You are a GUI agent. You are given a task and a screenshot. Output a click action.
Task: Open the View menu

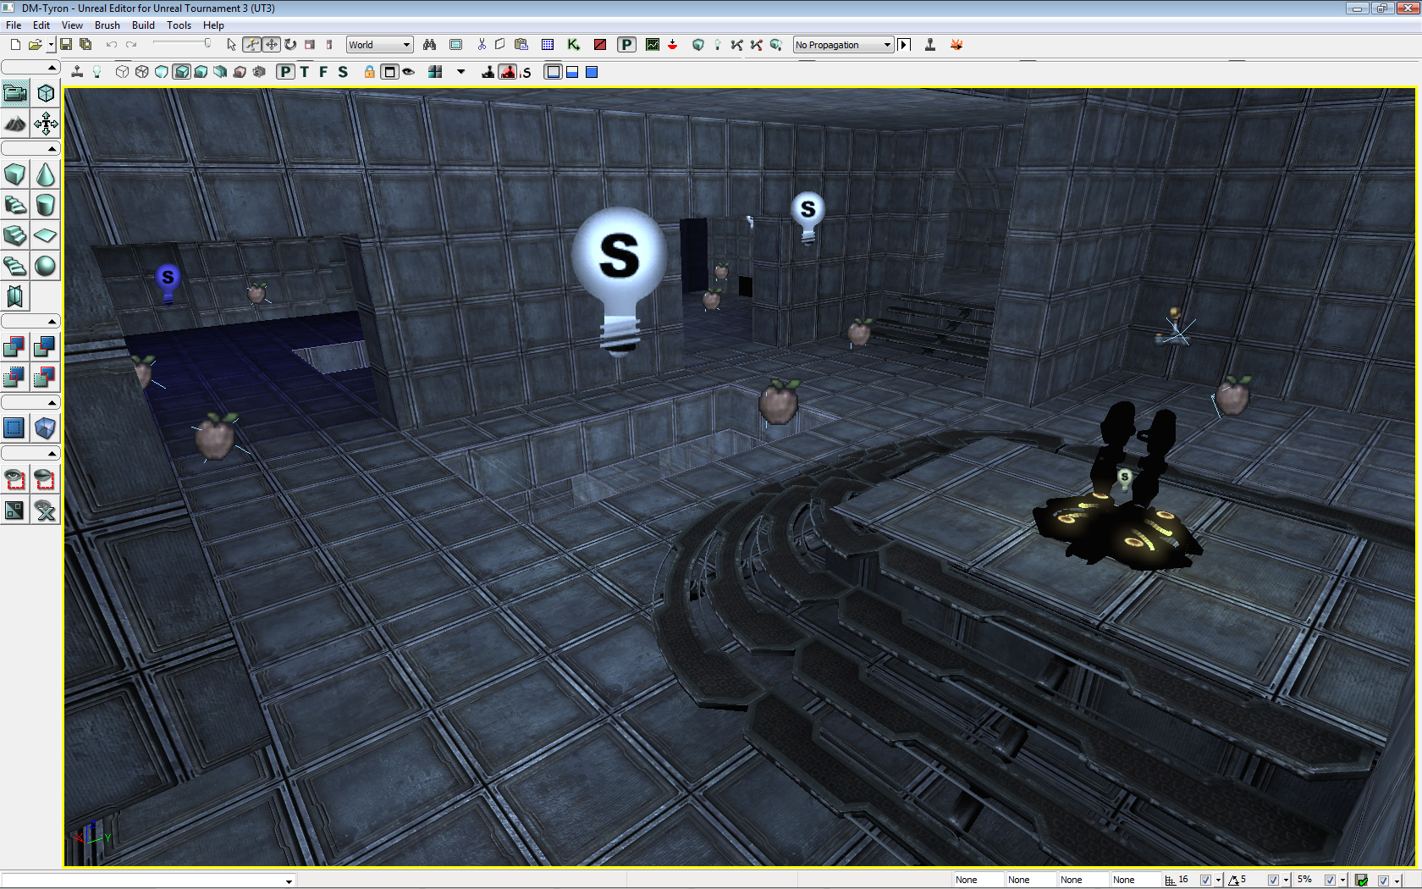[72, 25]
